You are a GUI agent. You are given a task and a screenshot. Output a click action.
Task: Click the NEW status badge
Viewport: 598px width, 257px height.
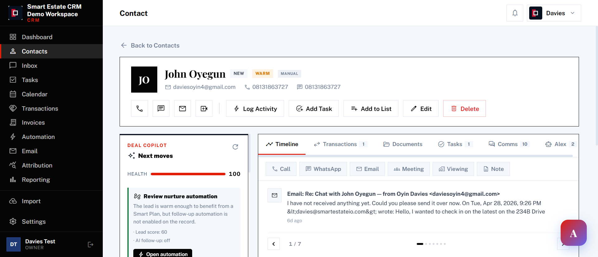point(239,74)
